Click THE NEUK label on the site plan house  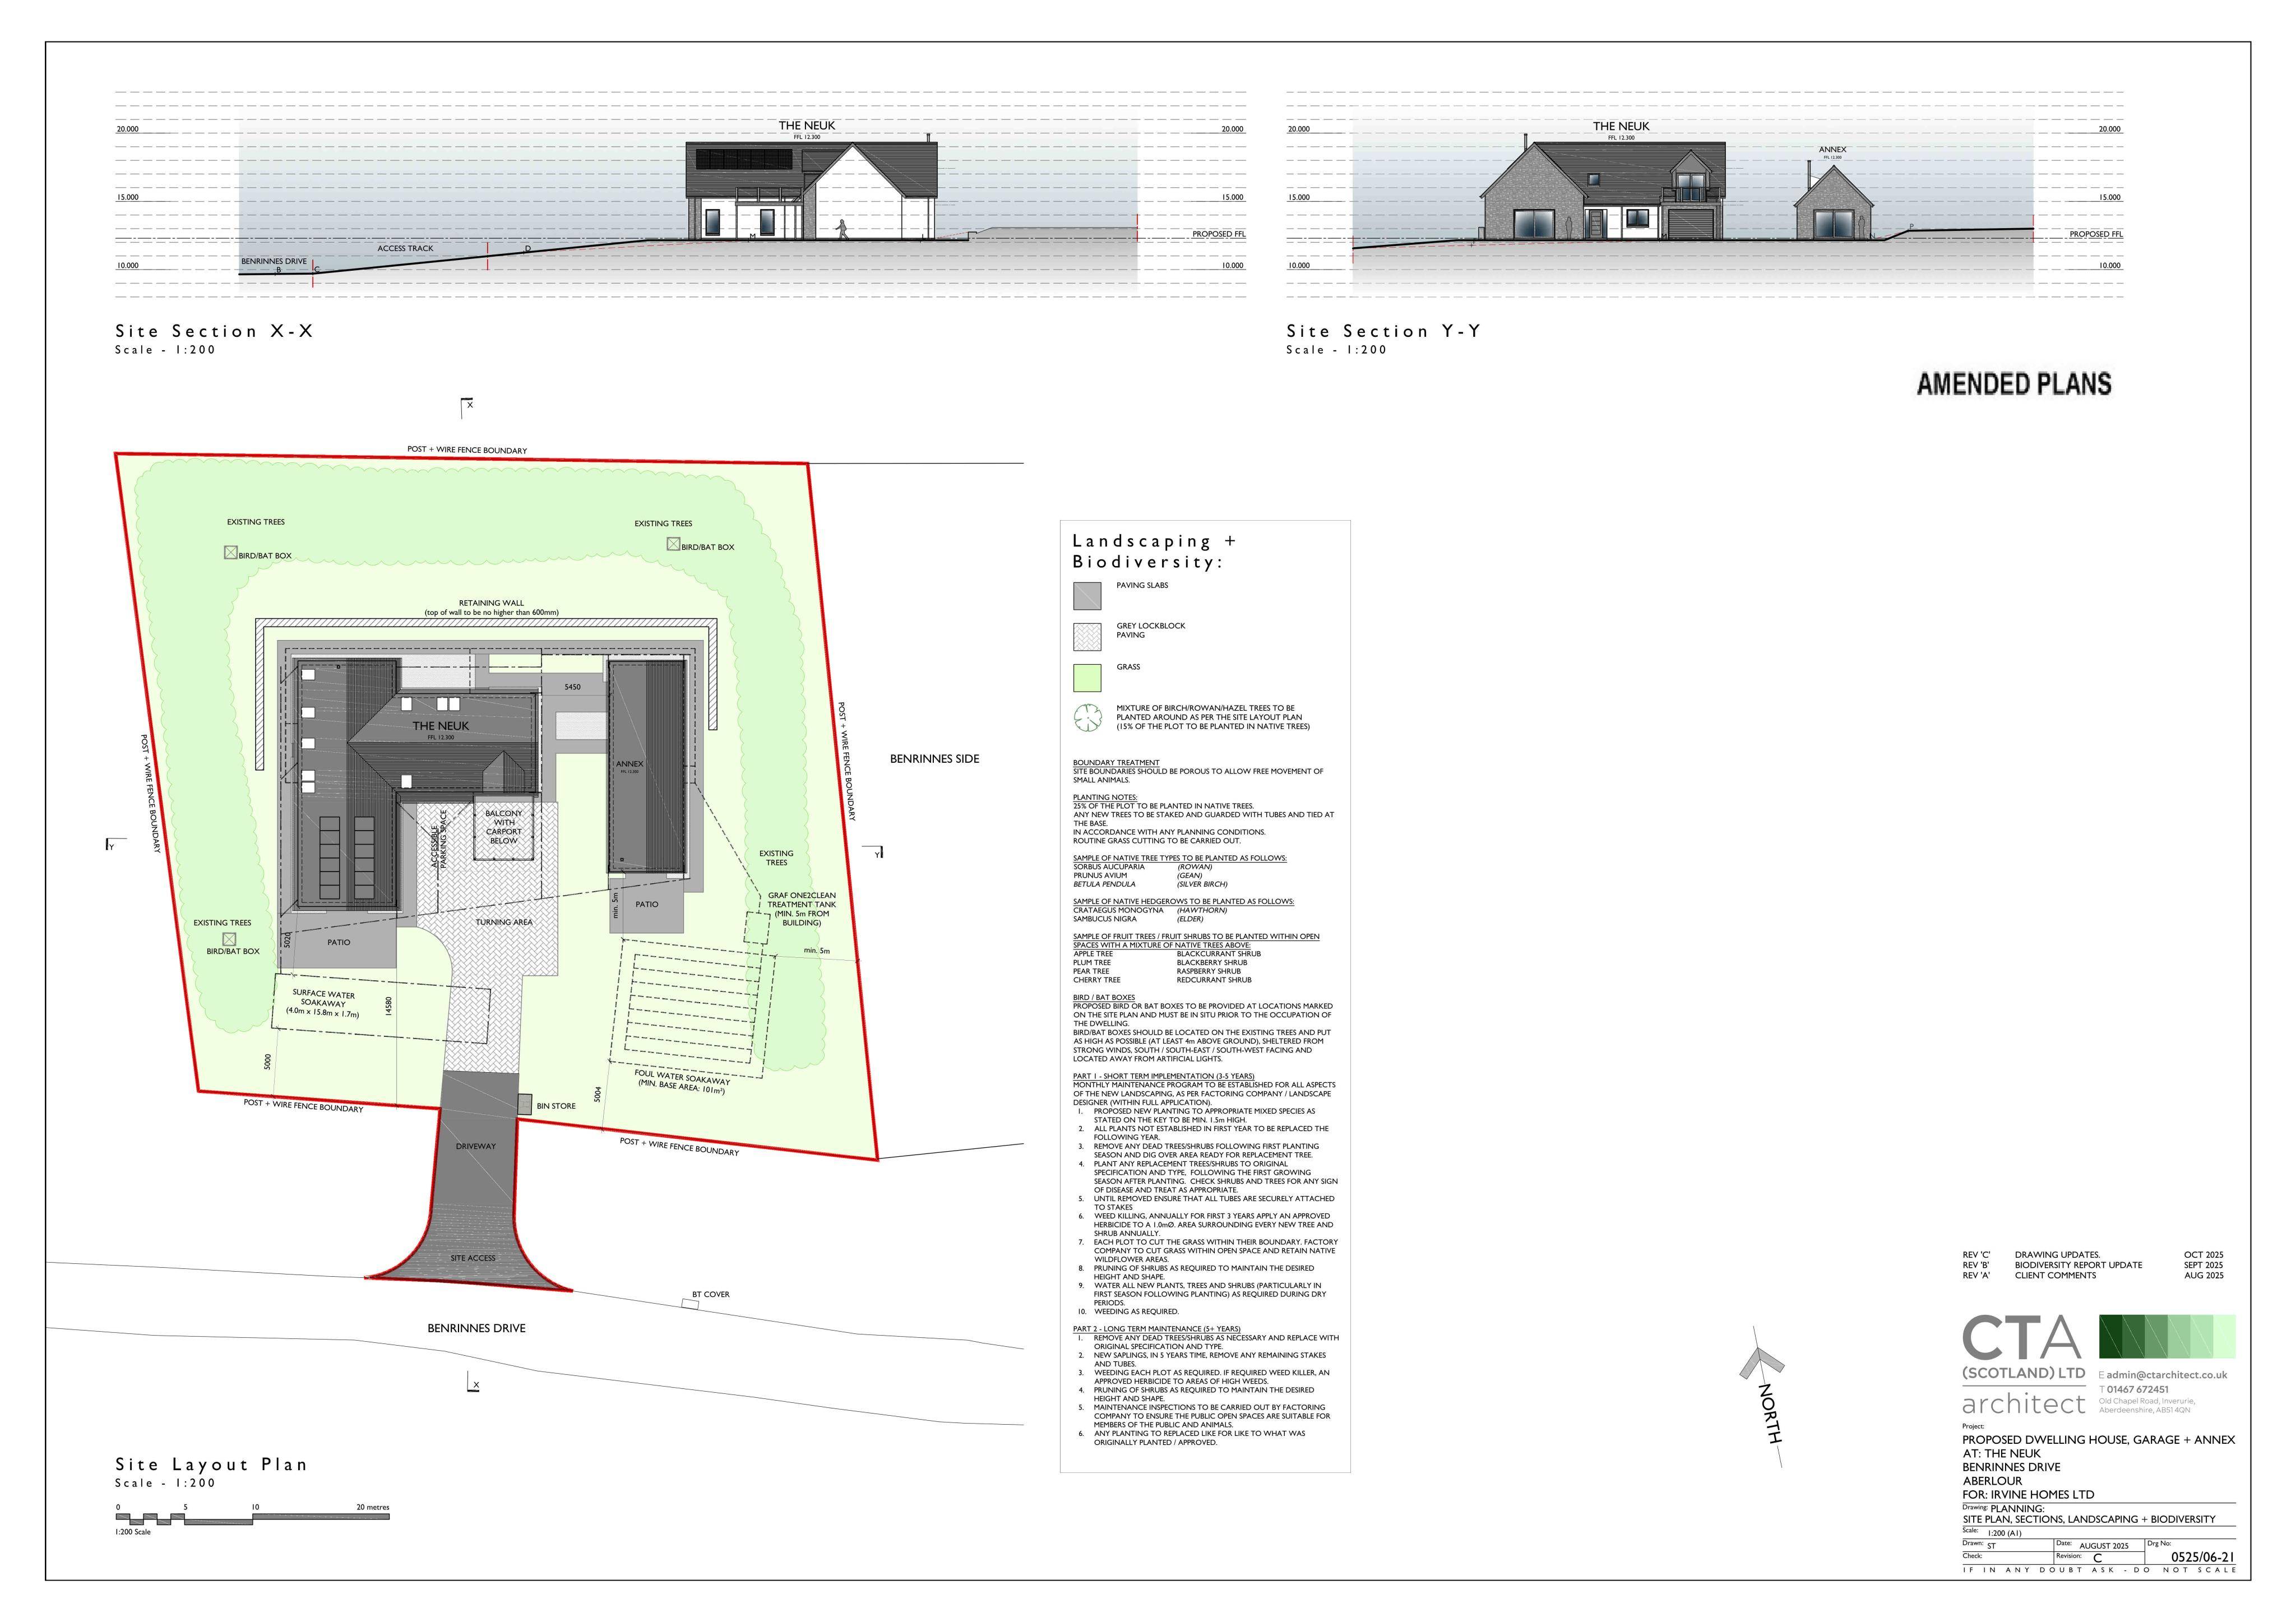(x=440, y=726)
